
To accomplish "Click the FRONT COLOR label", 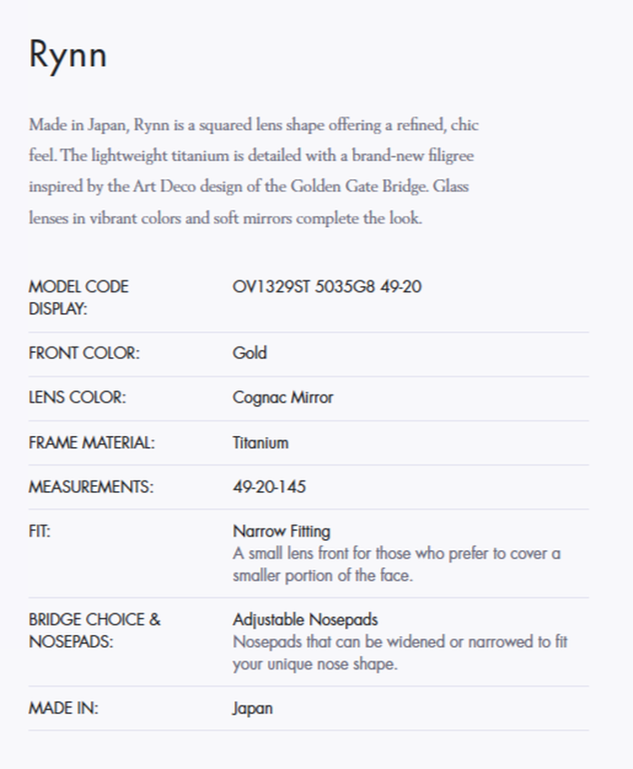I will click(84, 353).
